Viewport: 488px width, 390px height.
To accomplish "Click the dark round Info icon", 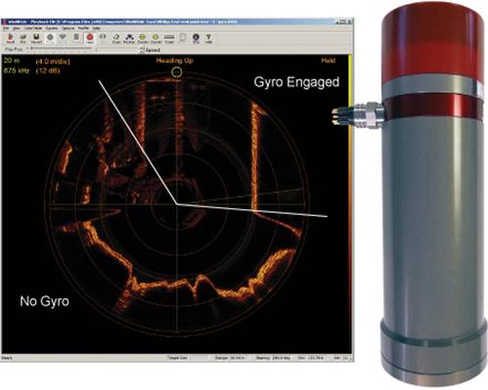I will (196, 38).
